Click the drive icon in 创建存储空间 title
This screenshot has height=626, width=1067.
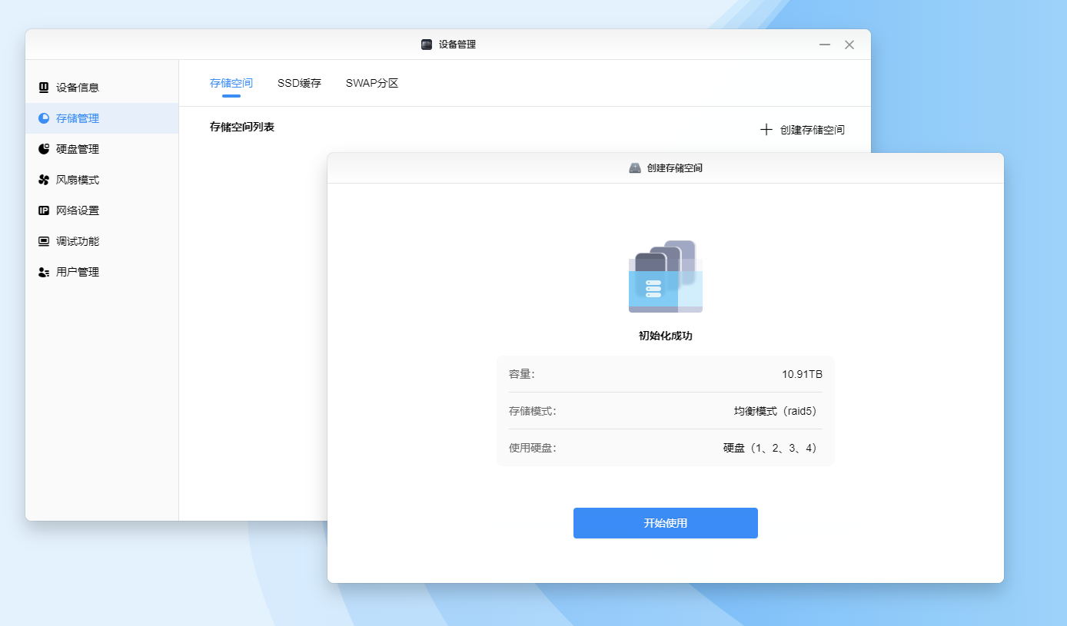pos(635,167)
